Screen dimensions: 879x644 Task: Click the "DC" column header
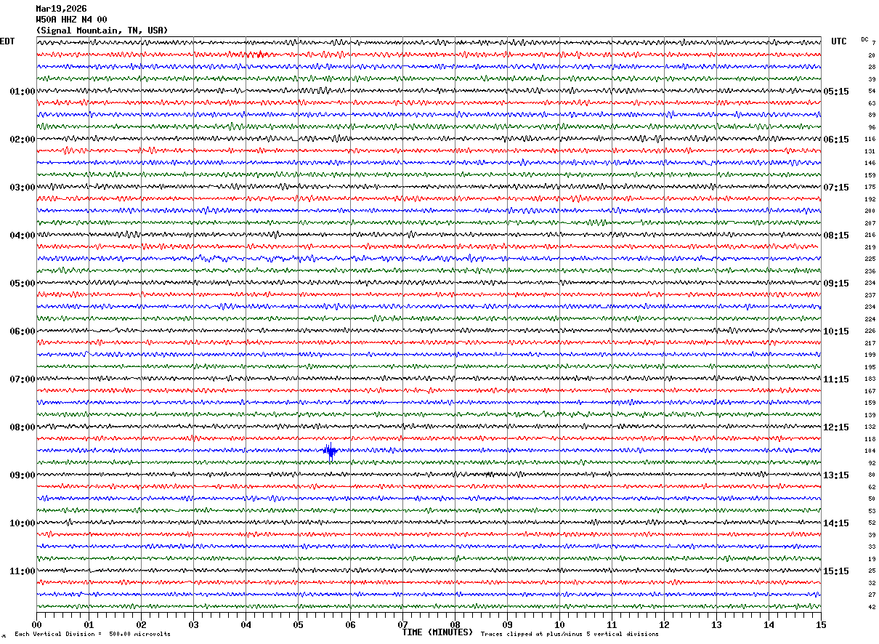tap(864, 39)
